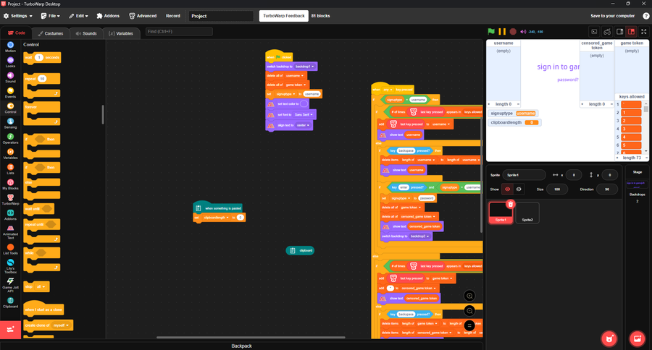Open the Looks block category

coord(10,62)
